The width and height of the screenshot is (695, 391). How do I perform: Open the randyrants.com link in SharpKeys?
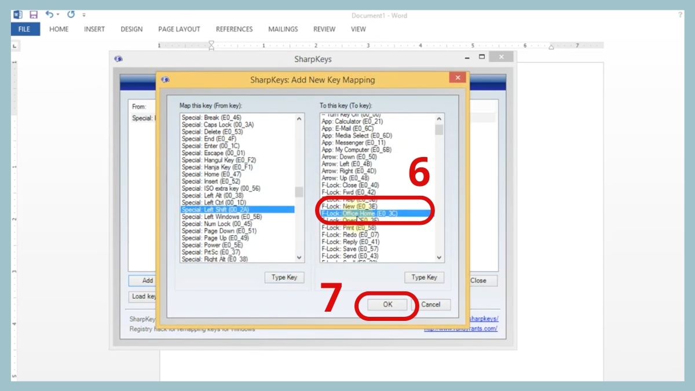460,329
